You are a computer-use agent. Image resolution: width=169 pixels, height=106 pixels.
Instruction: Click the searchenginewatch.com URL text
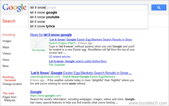click(74, 77)
